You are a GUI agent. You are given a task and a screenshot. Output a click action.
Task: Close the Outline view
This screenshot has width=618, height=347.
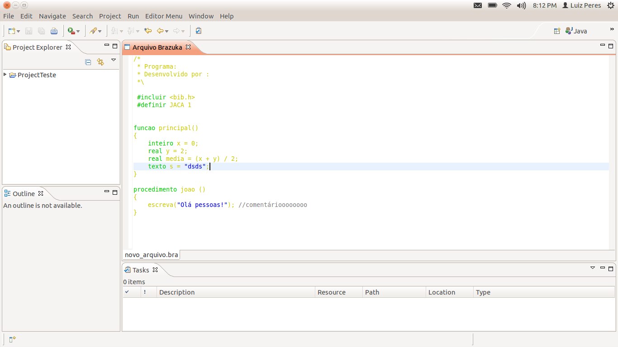40,193
